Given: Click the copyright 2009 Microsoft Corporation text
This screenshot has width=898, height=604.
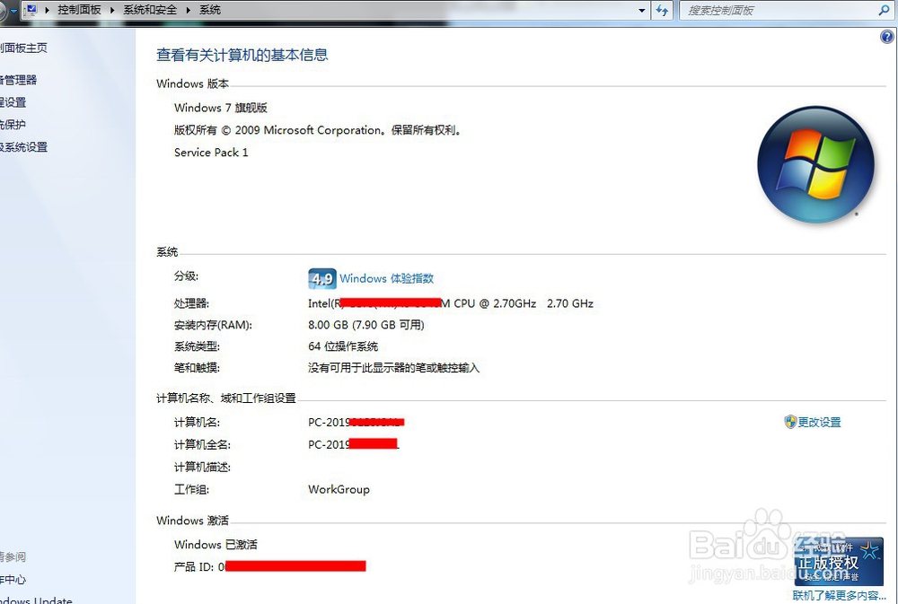Looking at the screenshot, I should pos(318,130).
